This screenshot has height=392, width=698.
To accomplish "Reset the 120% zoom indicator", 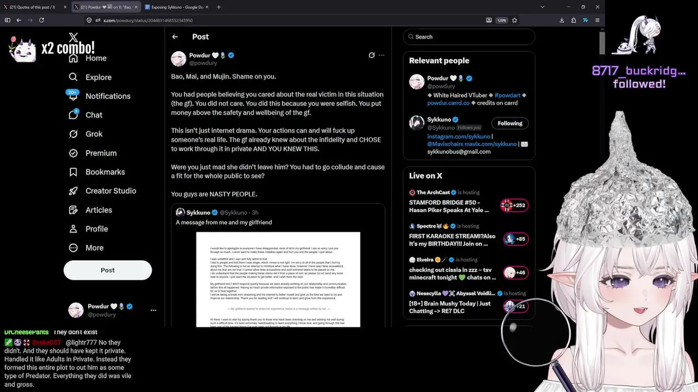I will tap(501, 20).
